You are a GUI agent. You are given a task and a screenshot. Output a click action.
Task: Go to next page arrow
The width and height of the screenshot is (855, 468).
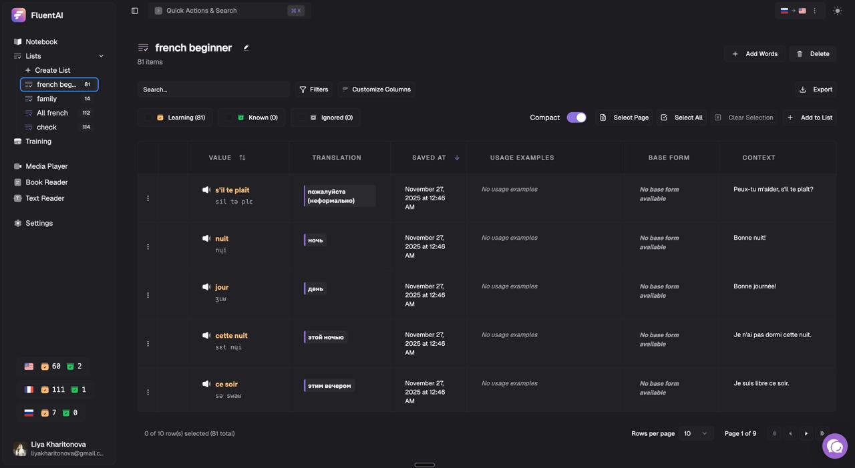(x=806, y=434)
